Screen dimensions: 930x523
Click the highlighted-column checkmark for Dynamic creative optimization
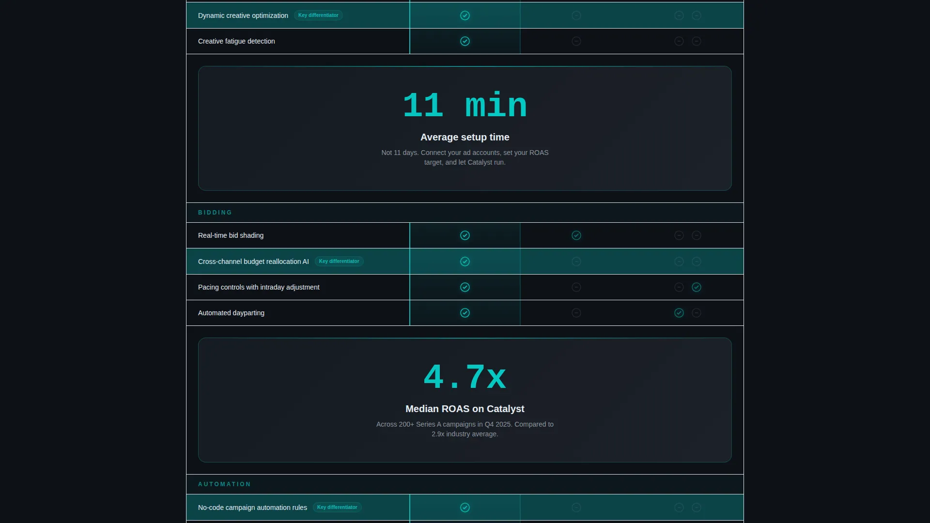465,15
